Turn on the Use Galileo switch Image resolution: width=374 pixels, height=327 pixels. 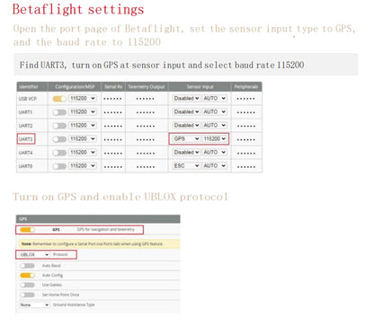[27, 285]
